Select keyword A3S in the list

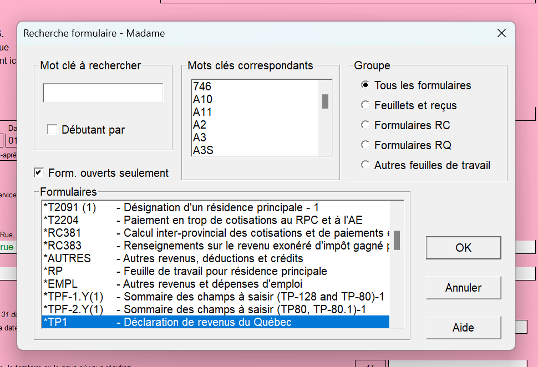tap(203, 150)
